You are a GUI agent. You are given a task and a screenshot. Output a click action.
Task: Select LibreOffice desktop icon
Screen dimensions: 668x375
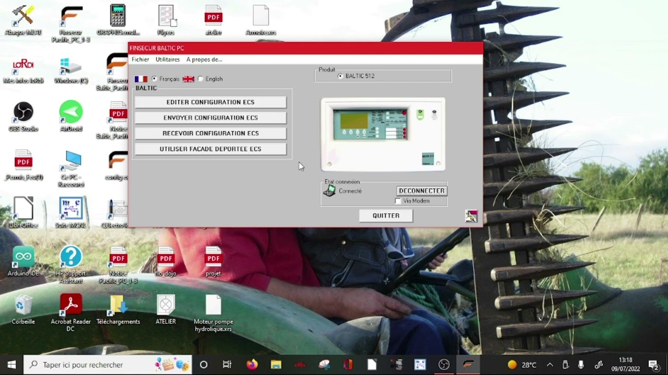23,213
